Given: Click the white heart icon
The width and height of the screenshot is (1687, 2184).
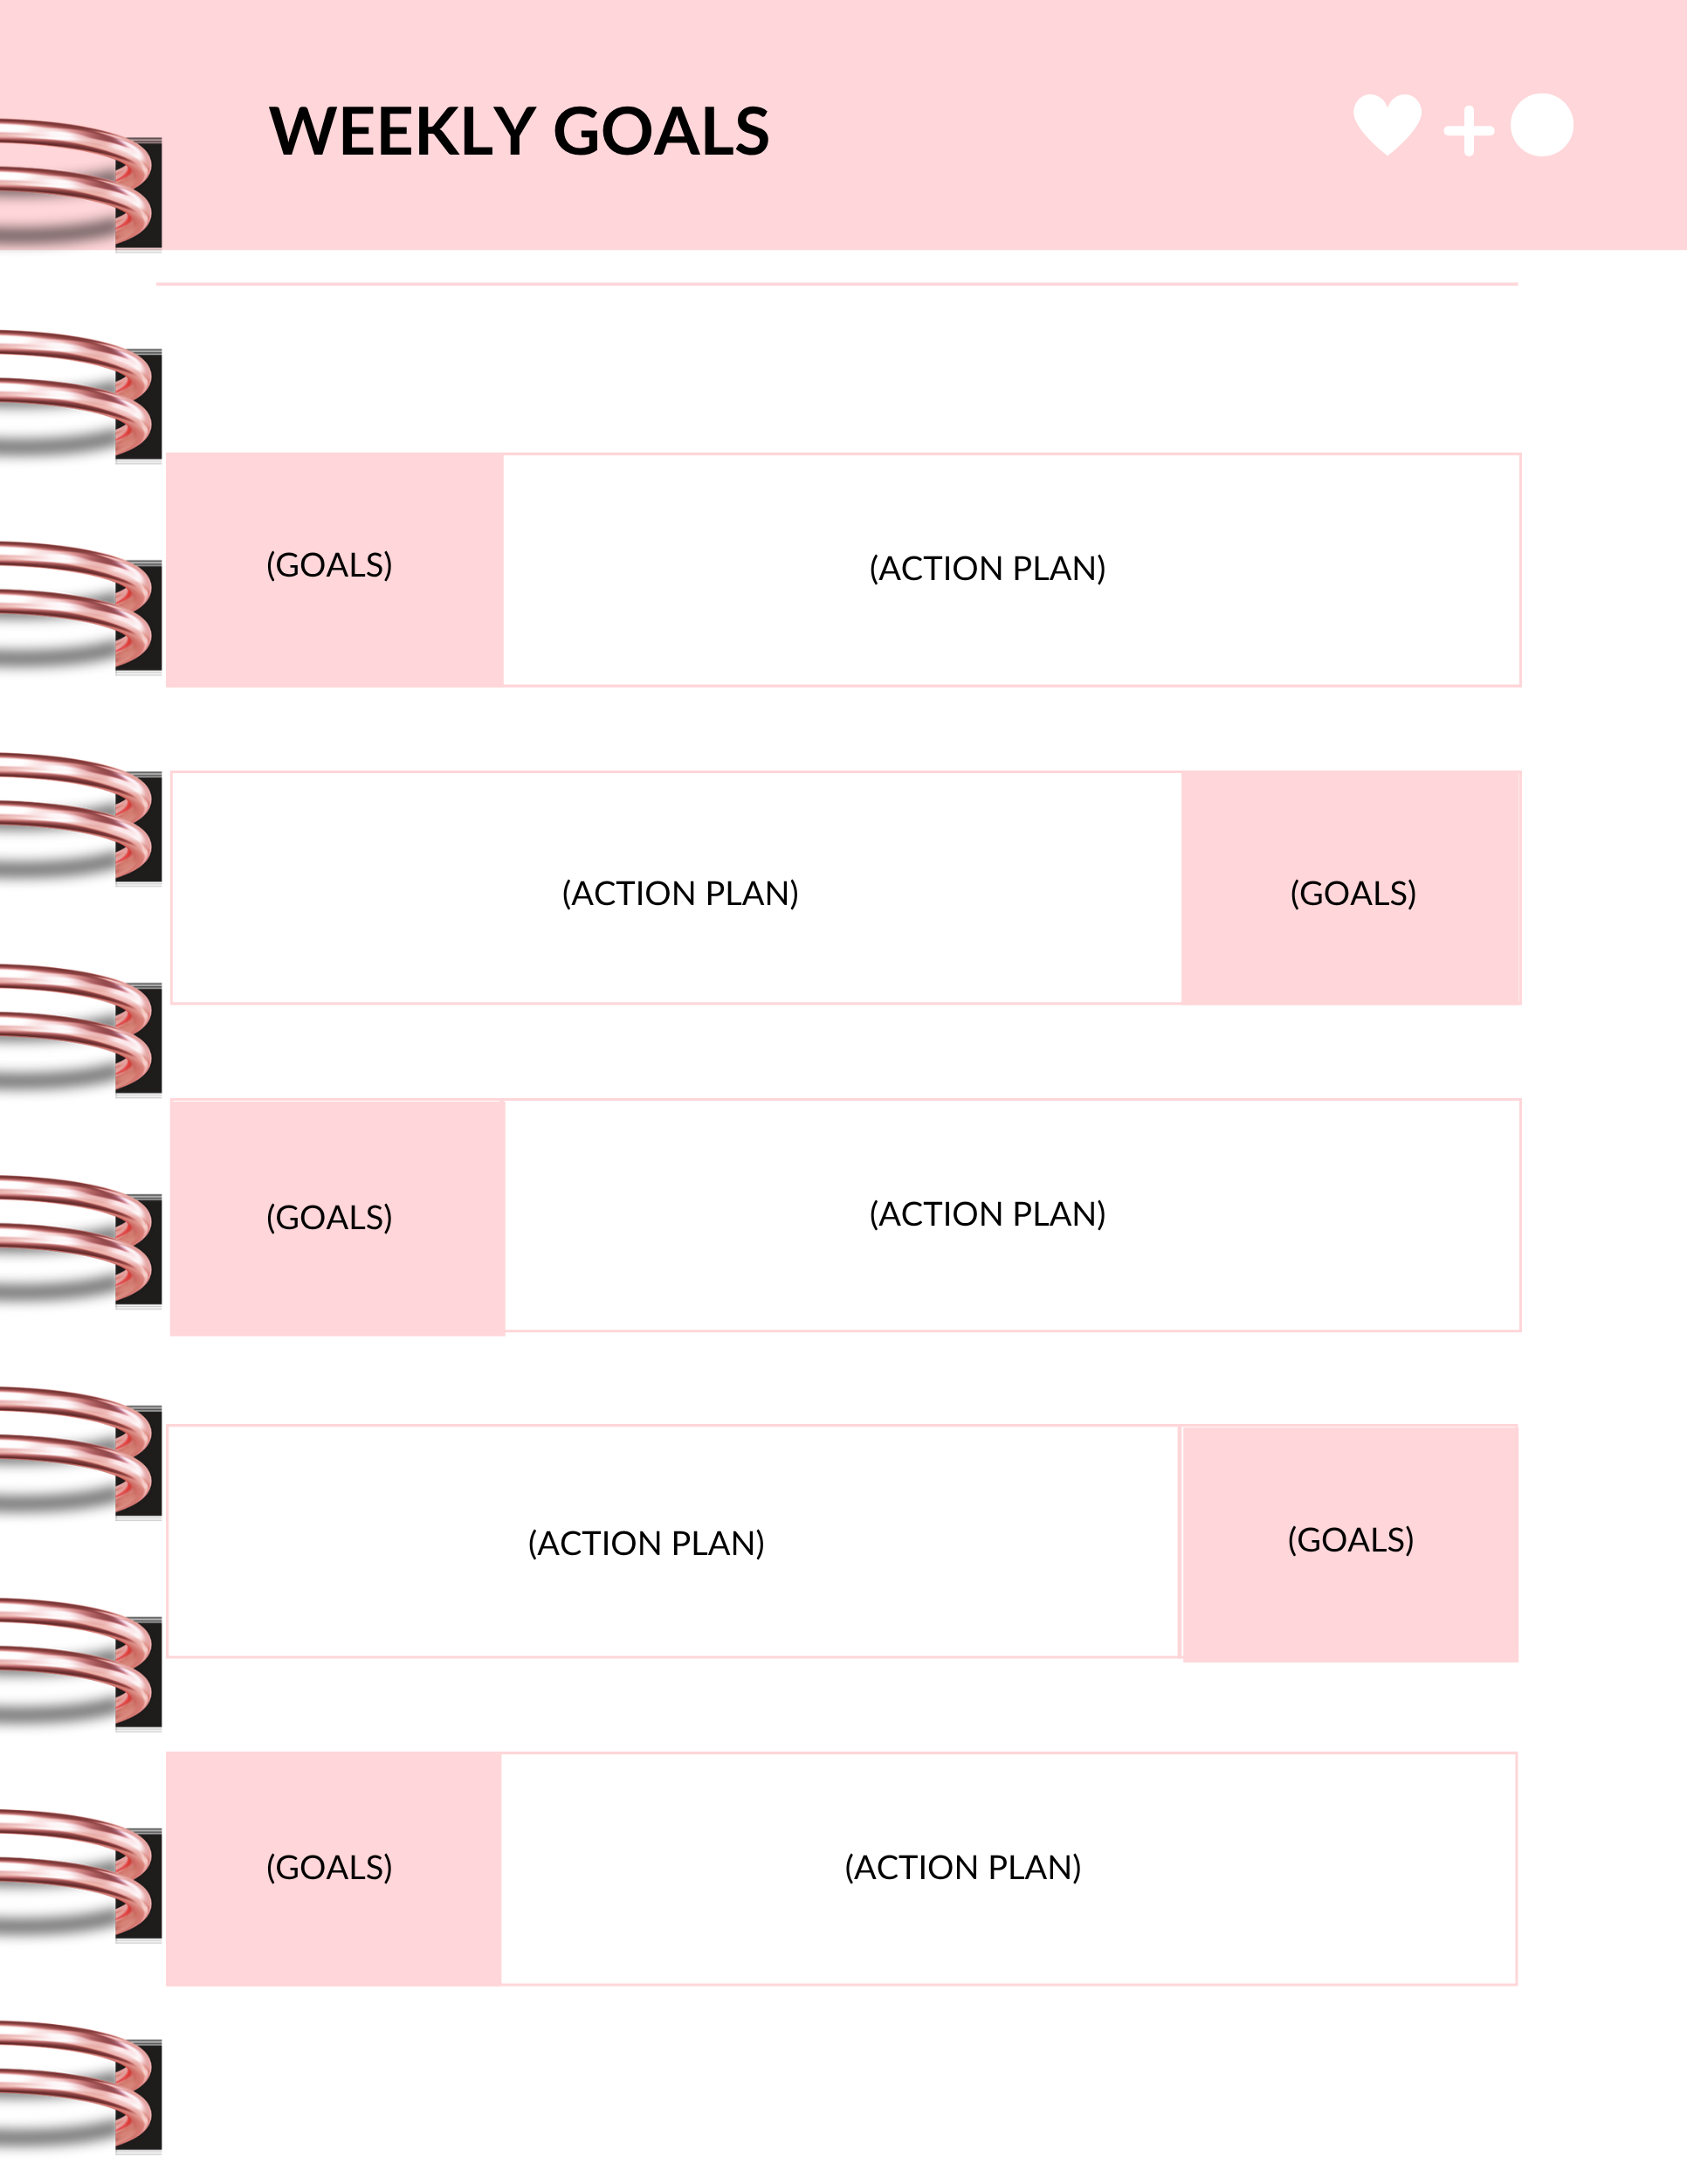Looking at the screenshot, I should pyautogui.click(x=1387, y=125).
